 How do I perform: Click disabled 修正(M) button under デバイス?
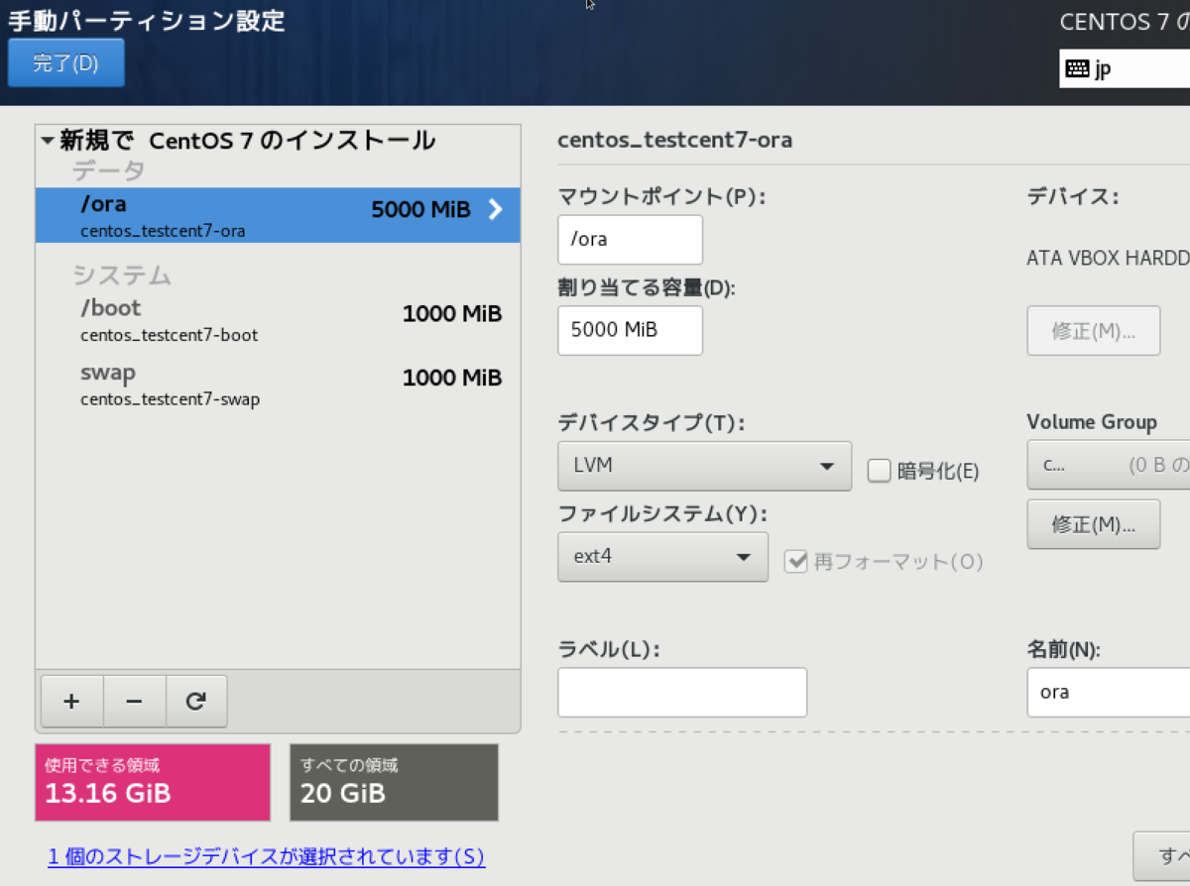point(1093,330)
